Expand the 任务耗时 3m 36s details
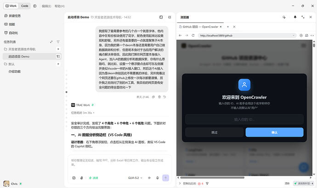Screen dimensions: 317x188 tap(83, 113)
